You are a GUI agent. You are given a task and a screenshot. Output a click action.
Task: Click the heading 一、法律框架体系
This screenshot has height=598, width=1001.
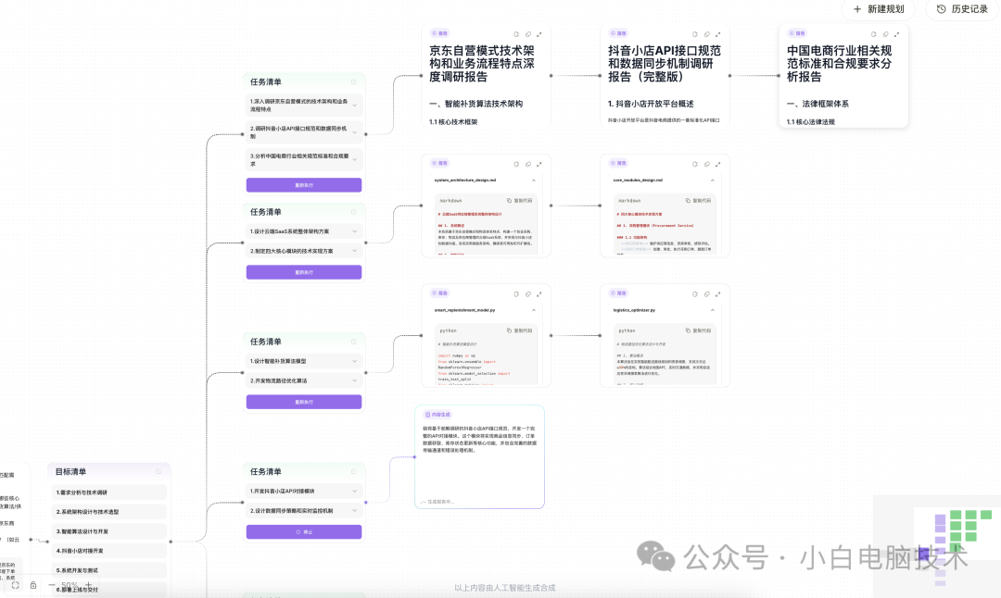pos(817,104)
